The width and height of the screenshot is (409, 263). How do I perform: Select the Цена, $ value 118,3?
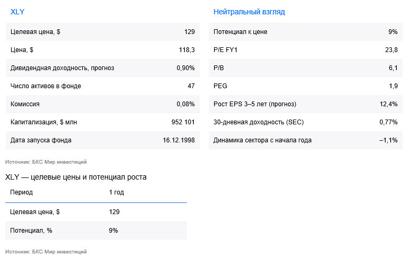(187, 50)
